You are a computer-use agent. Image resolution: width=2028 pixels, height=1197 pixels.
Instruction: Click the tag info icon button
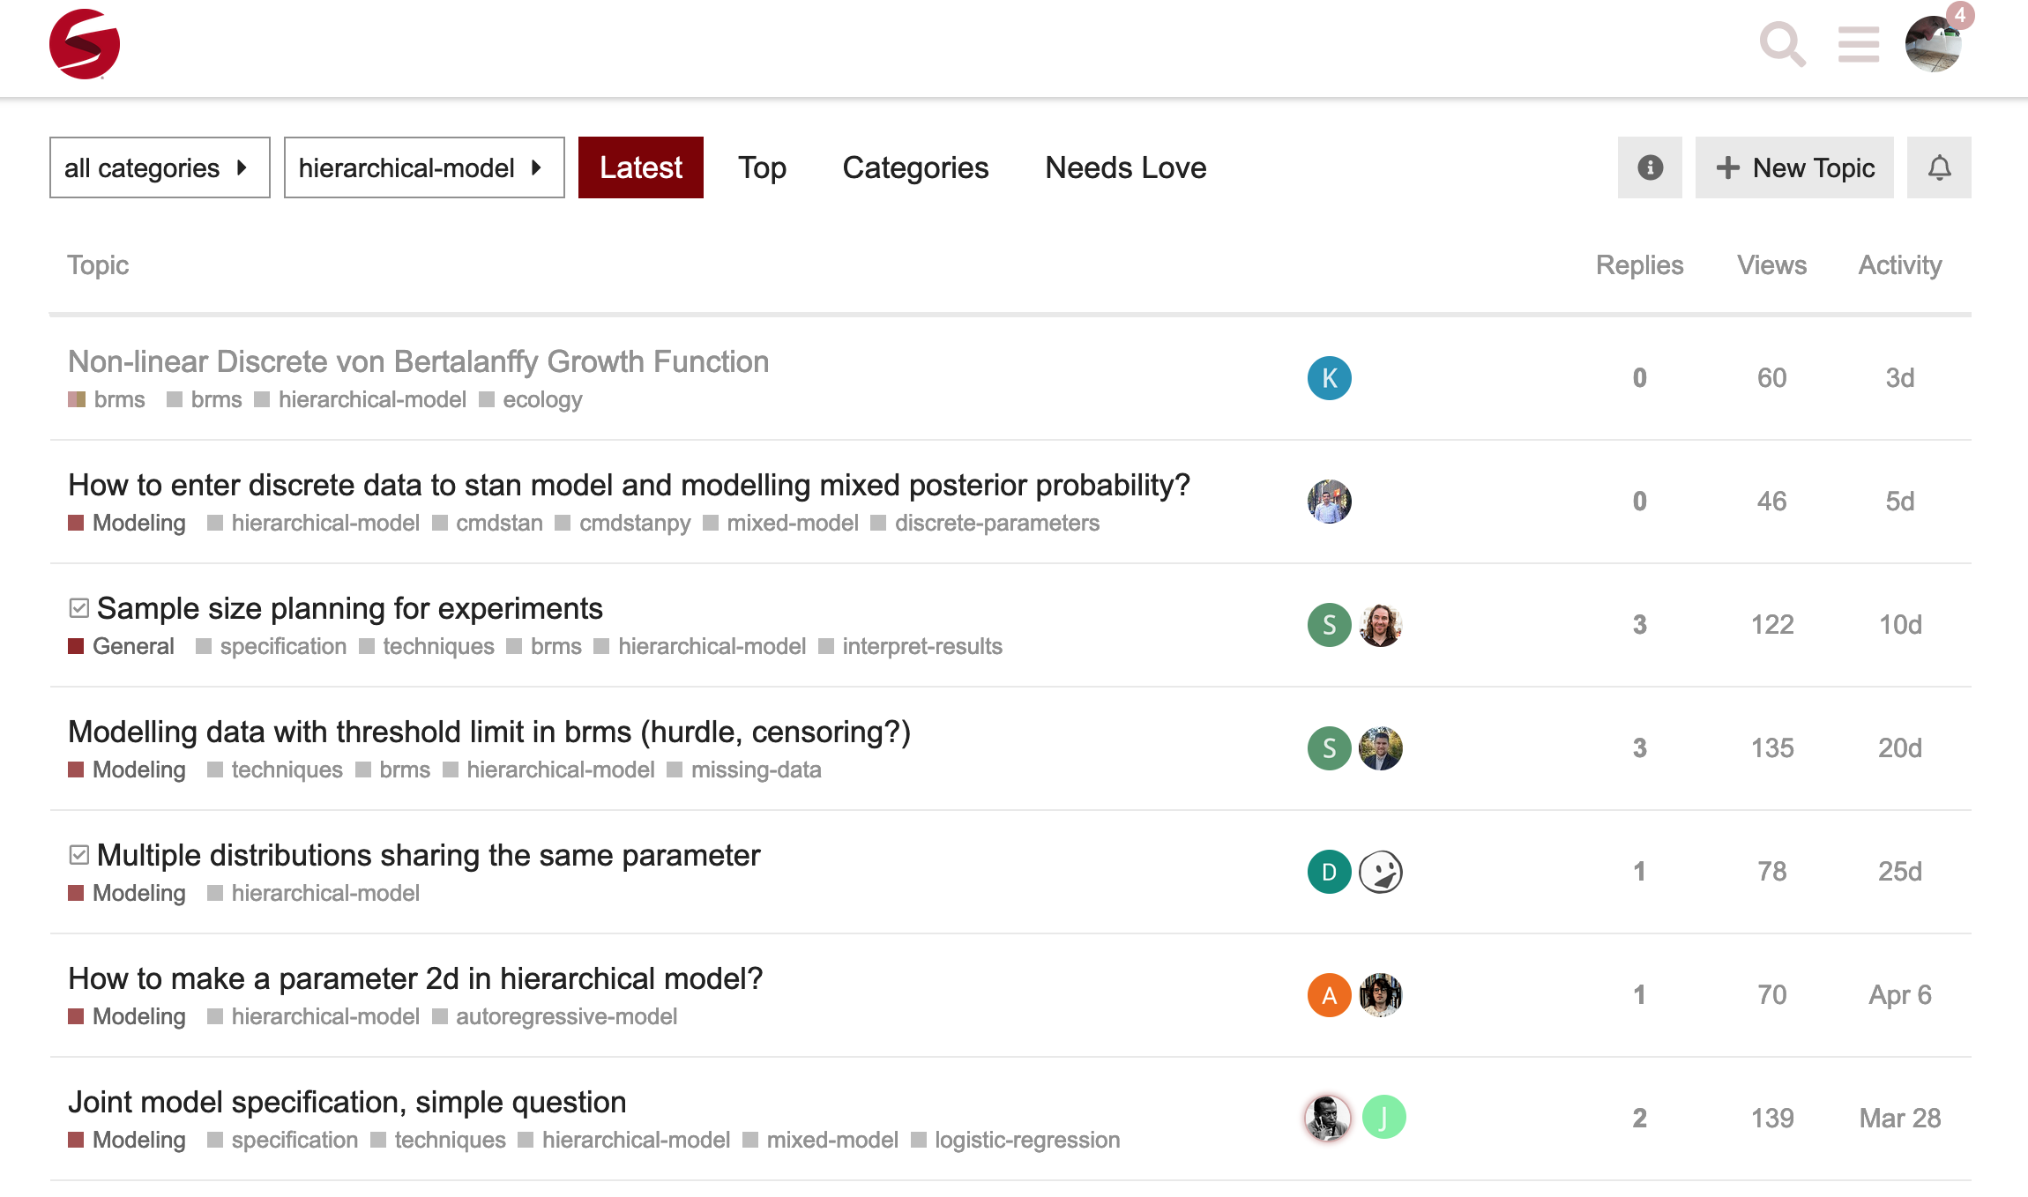(x=1650, y=167)
